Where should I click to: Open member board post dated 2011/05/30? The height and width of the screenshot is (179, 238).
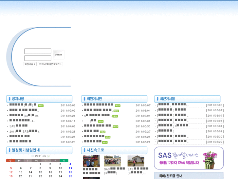pyautogui.click(x=98, y=126)
